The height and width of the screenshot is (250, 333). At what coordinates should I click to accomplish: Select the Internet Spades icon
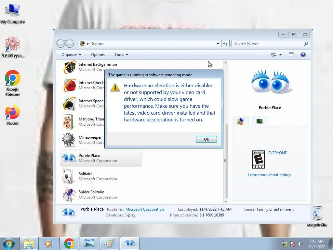[70, 104]
